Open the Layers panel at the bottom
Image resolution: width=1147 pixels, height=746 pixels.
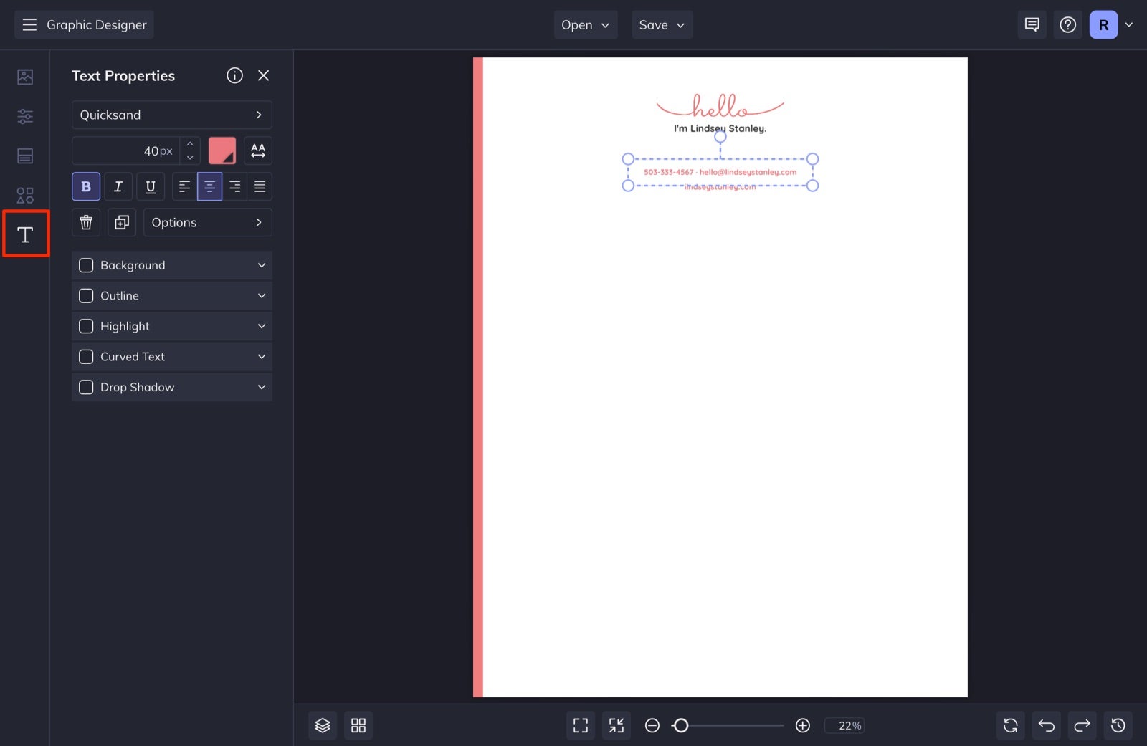322,725
